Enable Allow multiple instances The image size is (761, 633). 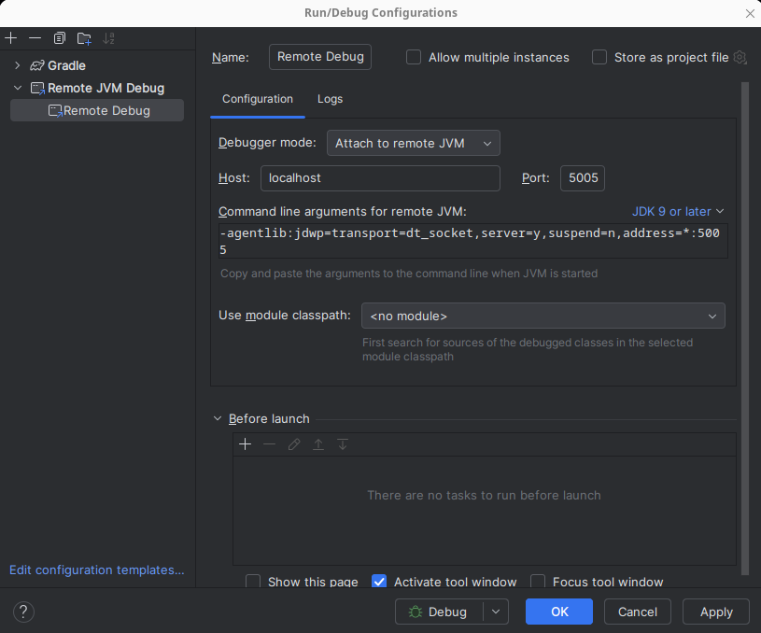click(414, 57)
